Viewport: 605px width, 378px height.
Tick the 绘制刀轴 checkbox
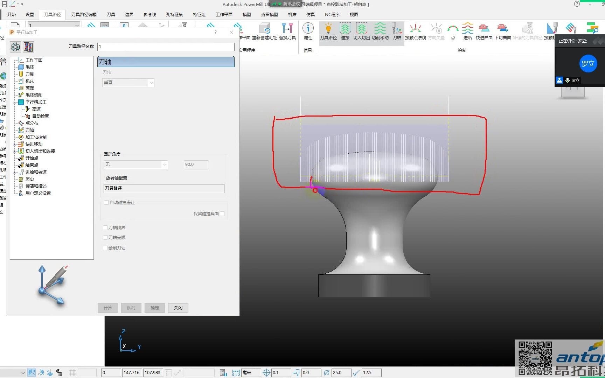105,248
